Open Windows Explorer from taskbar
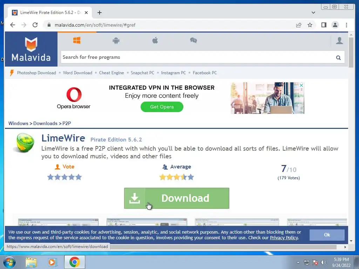 click(x=31, y=262)
